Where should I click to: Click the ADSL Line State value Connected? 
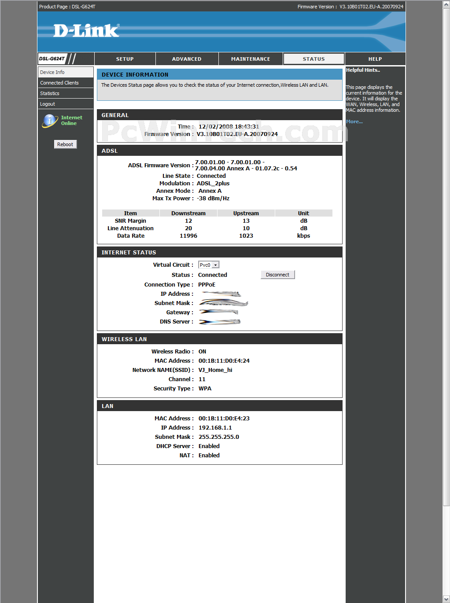(x=211, y=176)
